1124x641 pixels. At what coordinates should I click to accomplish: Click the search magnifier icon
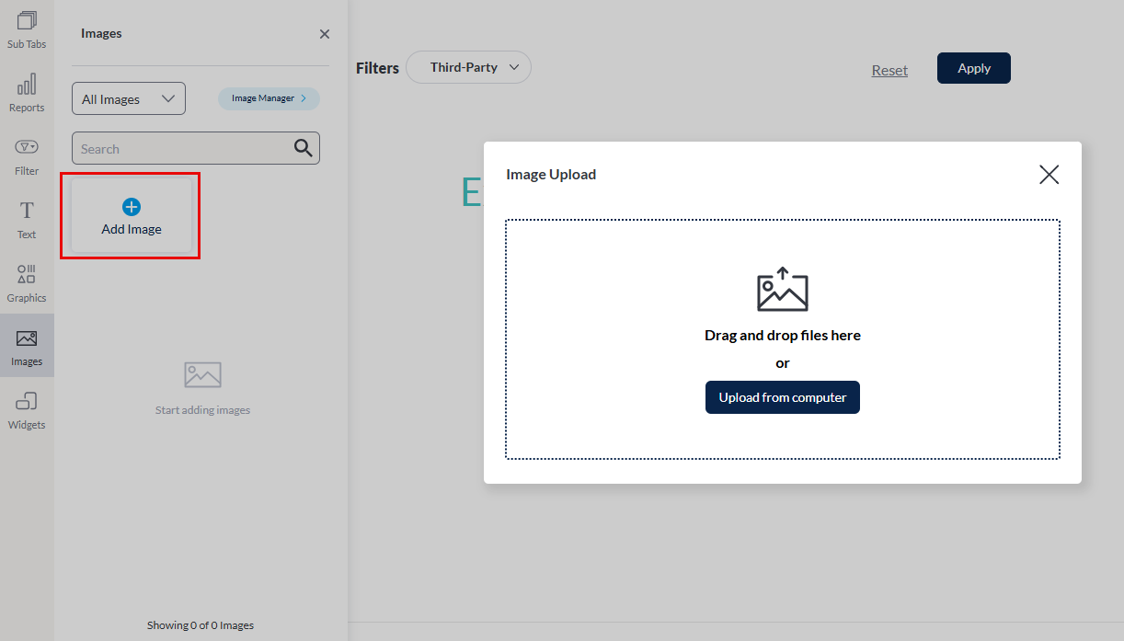point(303,148)
